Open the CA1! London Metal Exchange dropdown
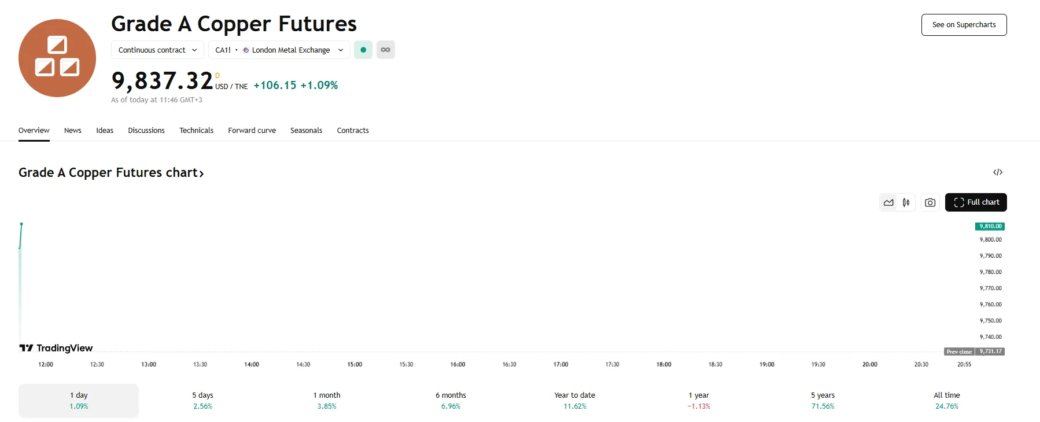 click(279, 50)
